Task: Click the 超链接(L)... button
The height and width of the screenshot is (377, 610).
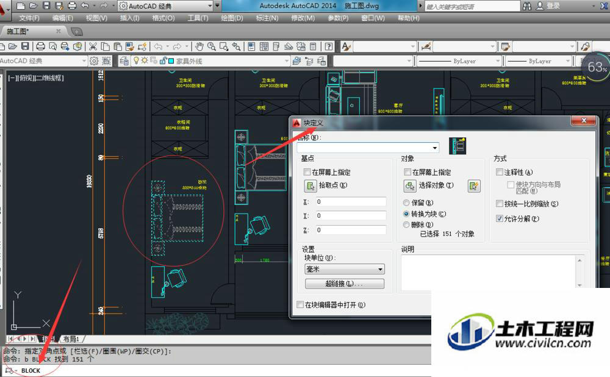Action: coord(345,284)
